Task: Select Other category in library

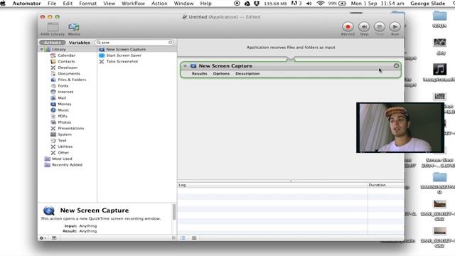Action: tap(63, 153)
